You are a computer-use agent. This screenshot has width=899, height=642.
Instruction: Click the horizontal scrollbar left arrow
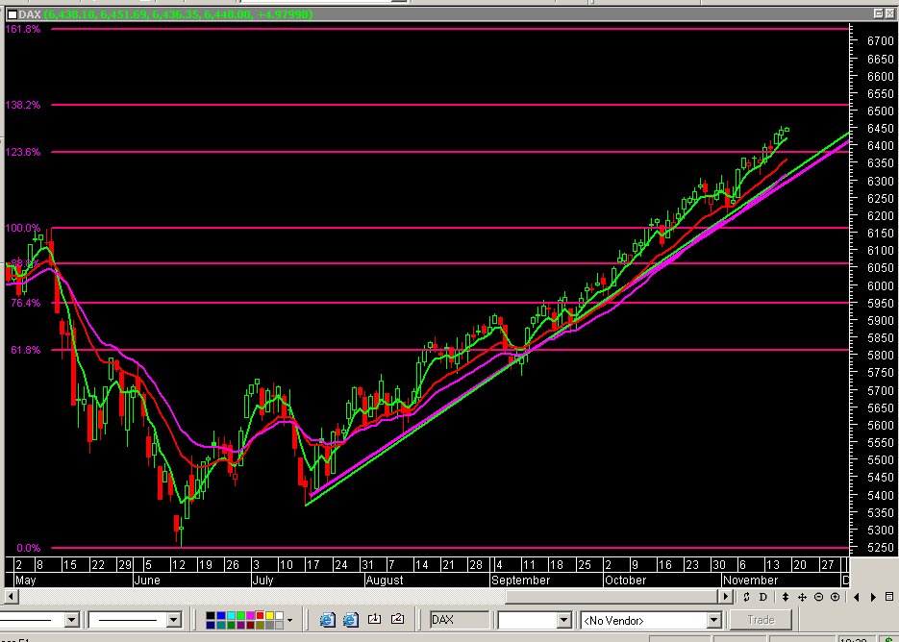(10, 597)
